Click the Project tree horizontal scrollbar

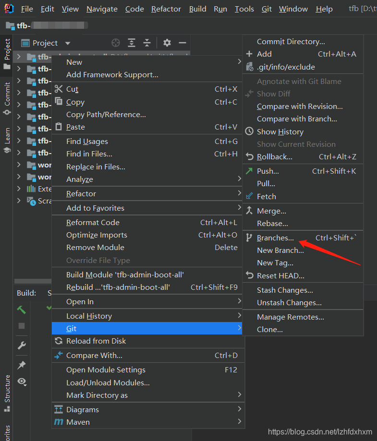point(33,281)
